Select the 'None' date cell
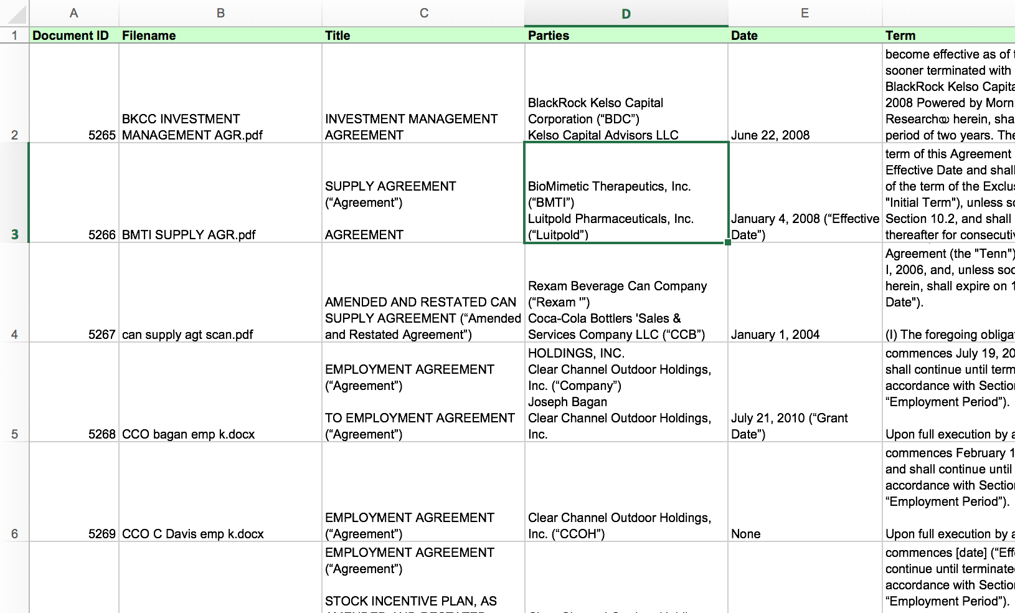 click(x=805, y=492)
